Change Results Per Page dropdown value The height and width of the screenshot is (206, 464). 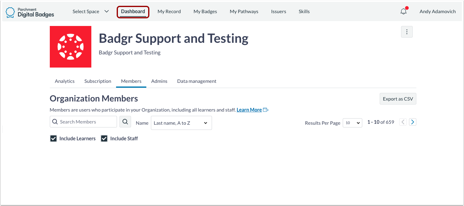(352, 123)
